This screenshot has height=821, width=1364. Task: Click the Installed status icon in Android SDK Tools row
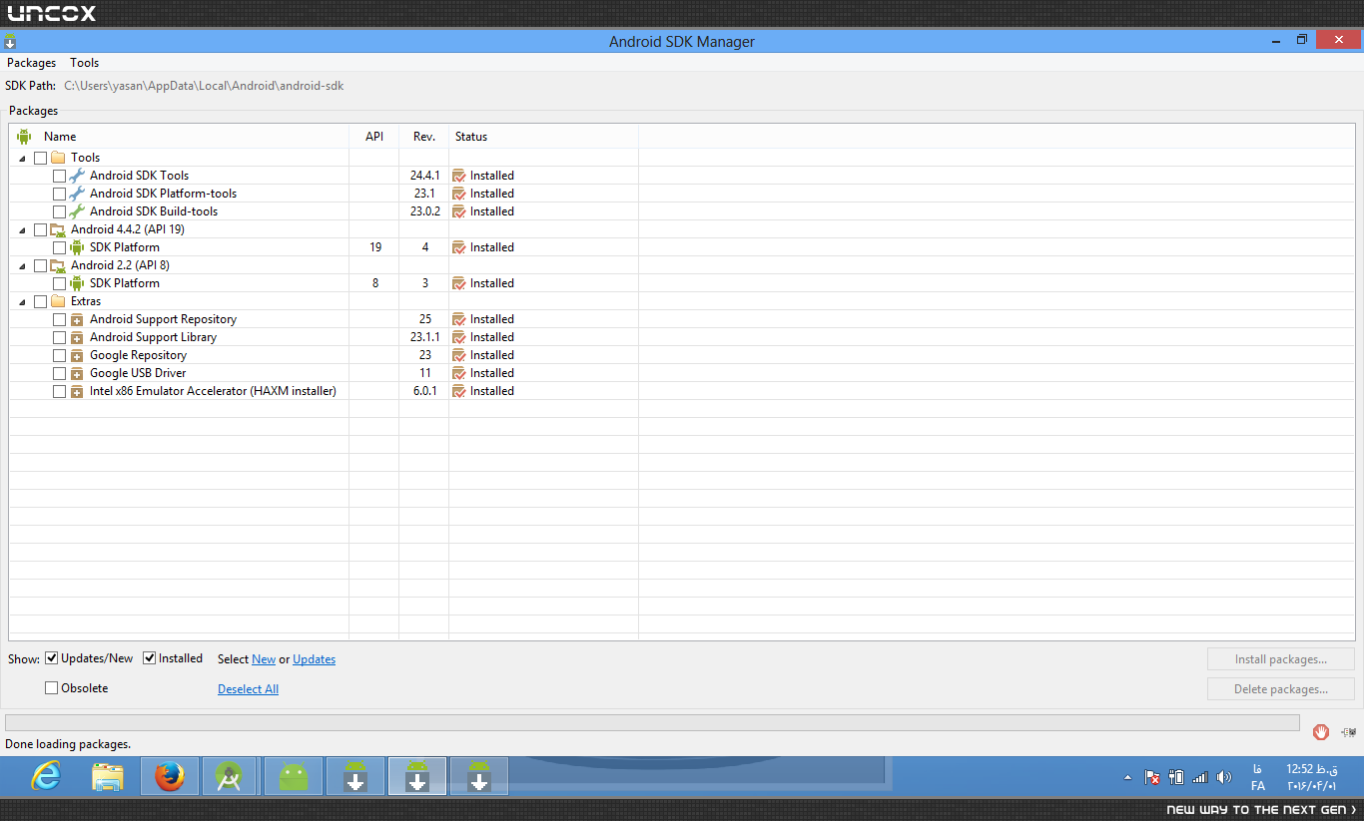pyautogui.click(x=459, y=176)
